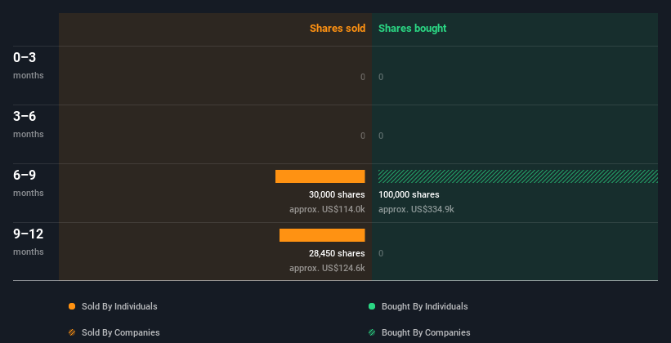
Task: Click the green striped 100,000 shares bought bar
Action: pyautogui.click(x=517, y=176)
